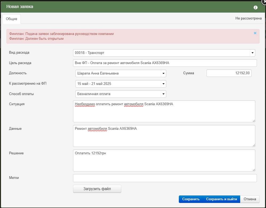Screen dimensions: 266x208
Task: Click into the Сумма amount field
Action: (229, 73)
